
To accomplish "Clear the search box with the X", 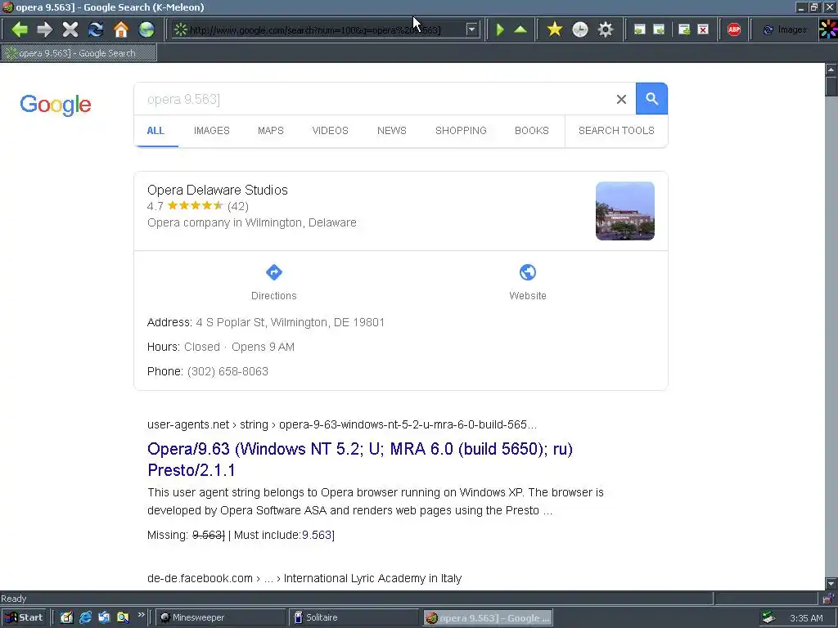I will [621, 99].
